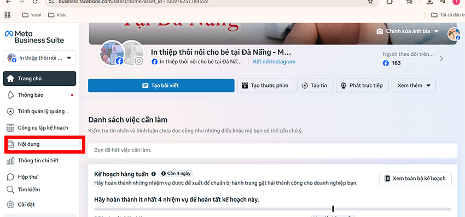
Task: Click the browser forward arrow
Action: click(22, 2)
